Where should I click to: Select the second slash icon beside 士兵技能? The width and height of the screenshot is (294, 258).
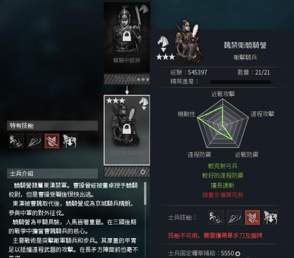(234, 218)
